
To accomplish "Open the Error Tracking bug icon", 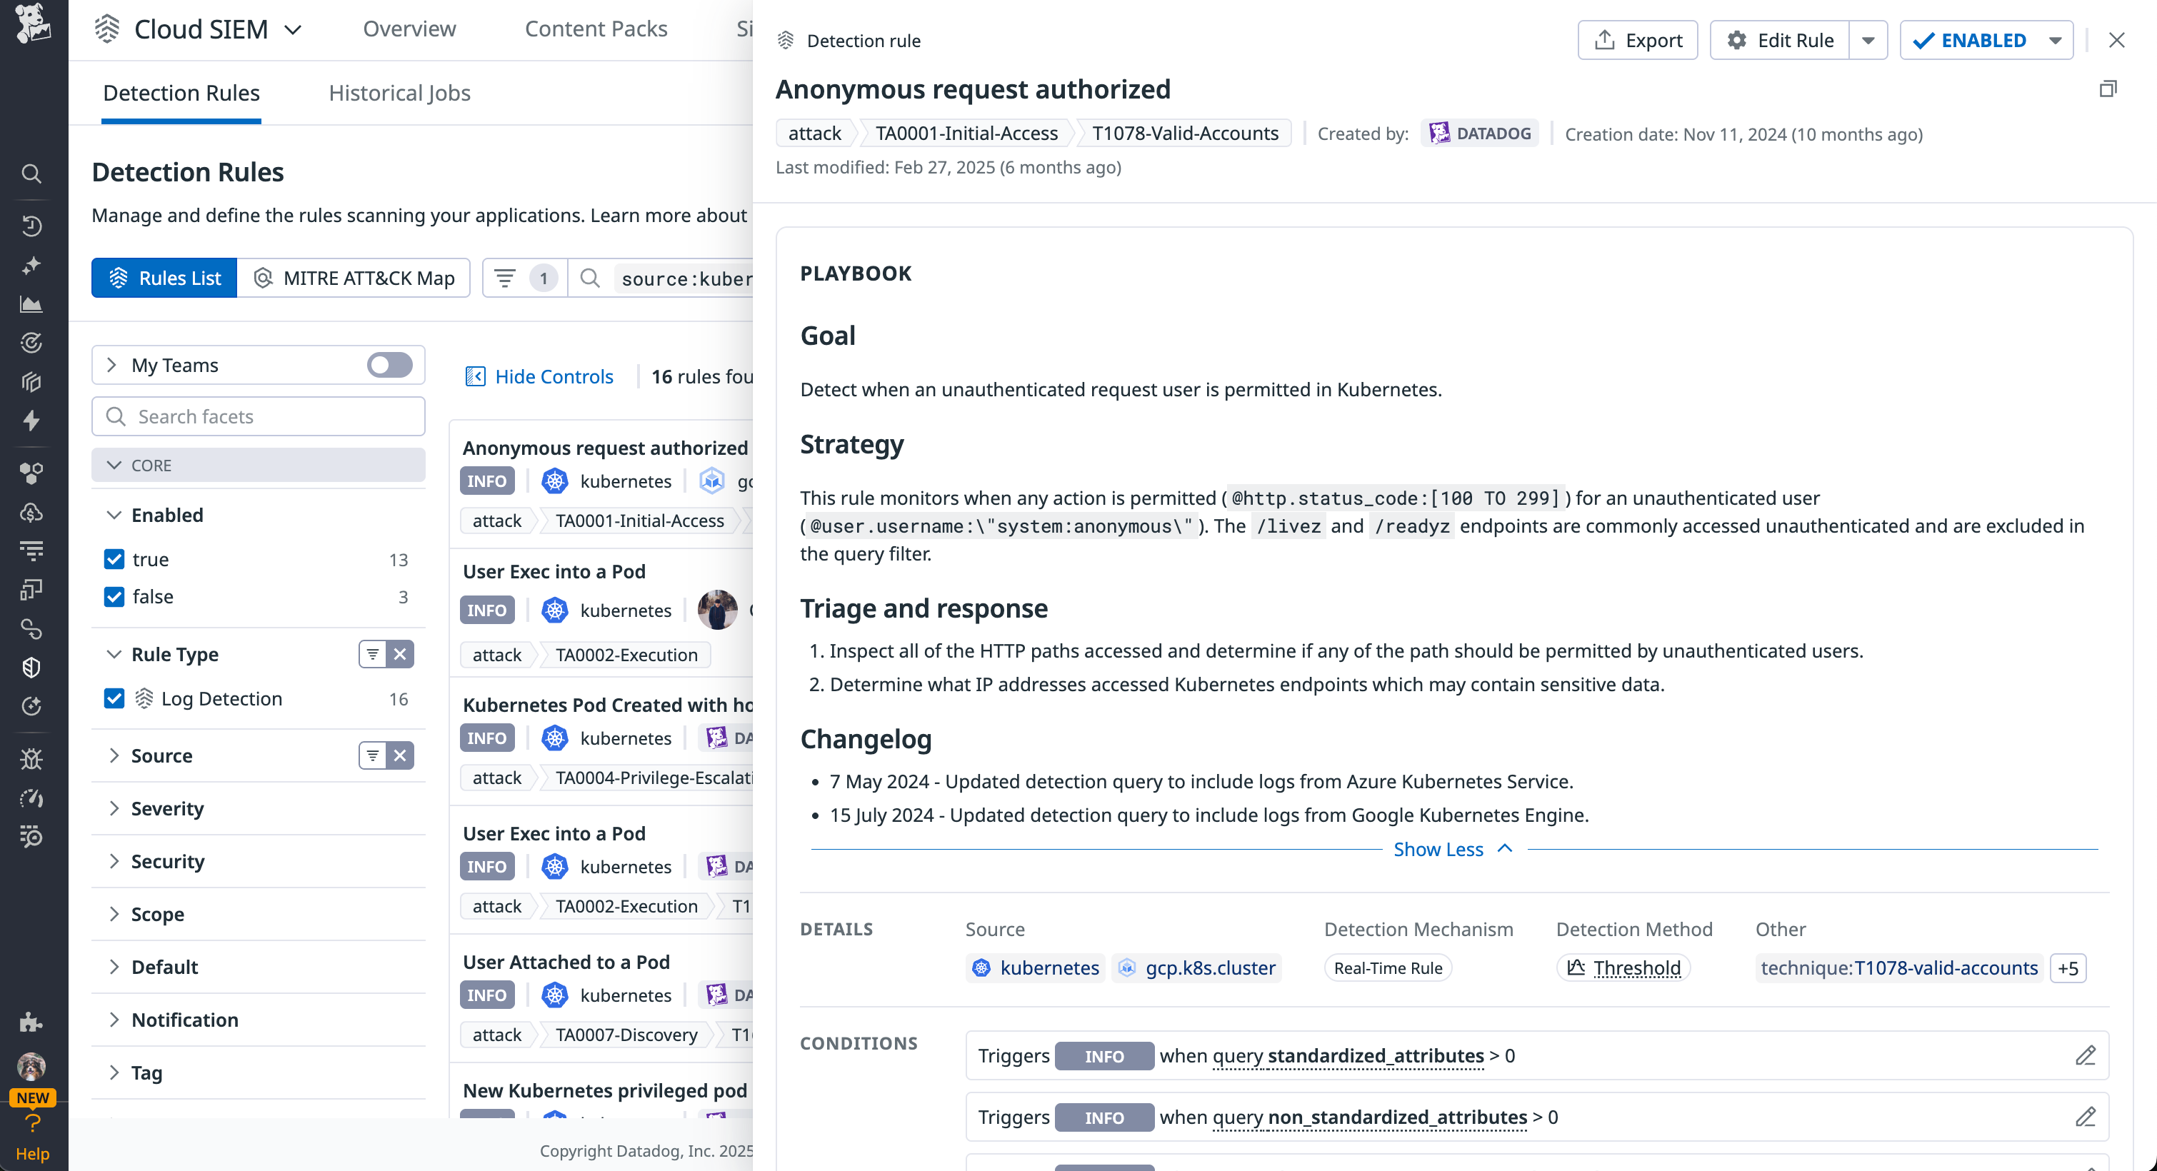I will pos(32,758).
